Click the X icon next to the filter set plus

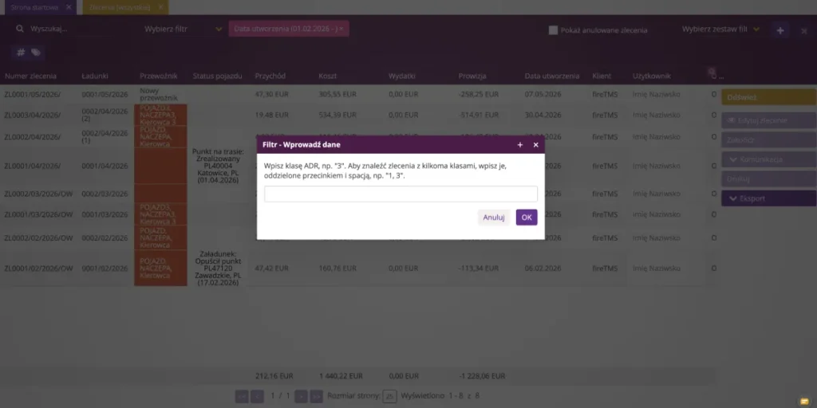(804, 31)
